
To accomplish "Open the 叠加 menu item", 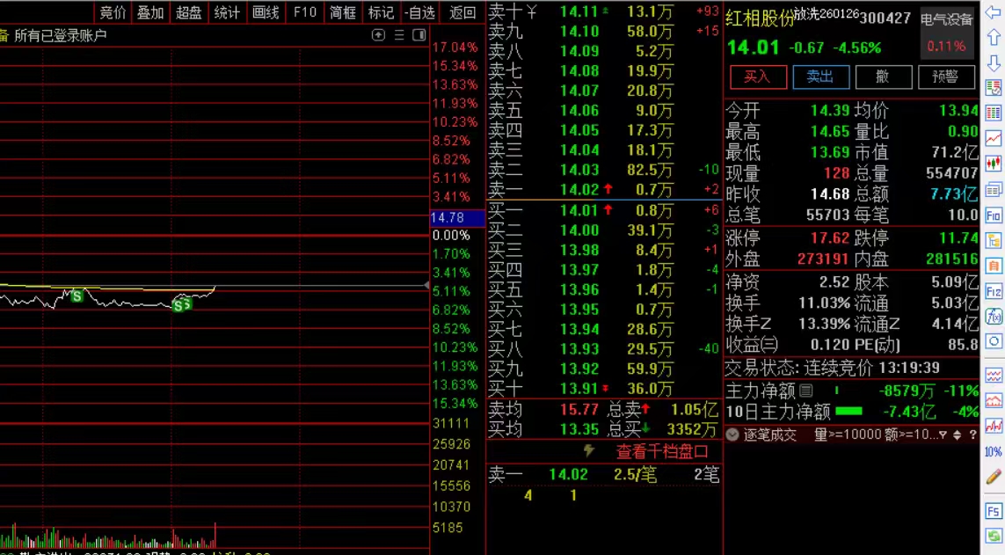I will tap(150, 12).
